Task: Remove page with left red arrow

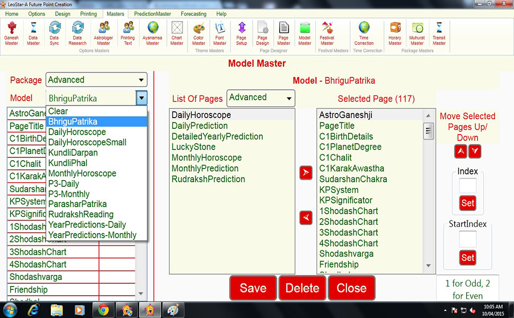Action: [x=306, y=218]
